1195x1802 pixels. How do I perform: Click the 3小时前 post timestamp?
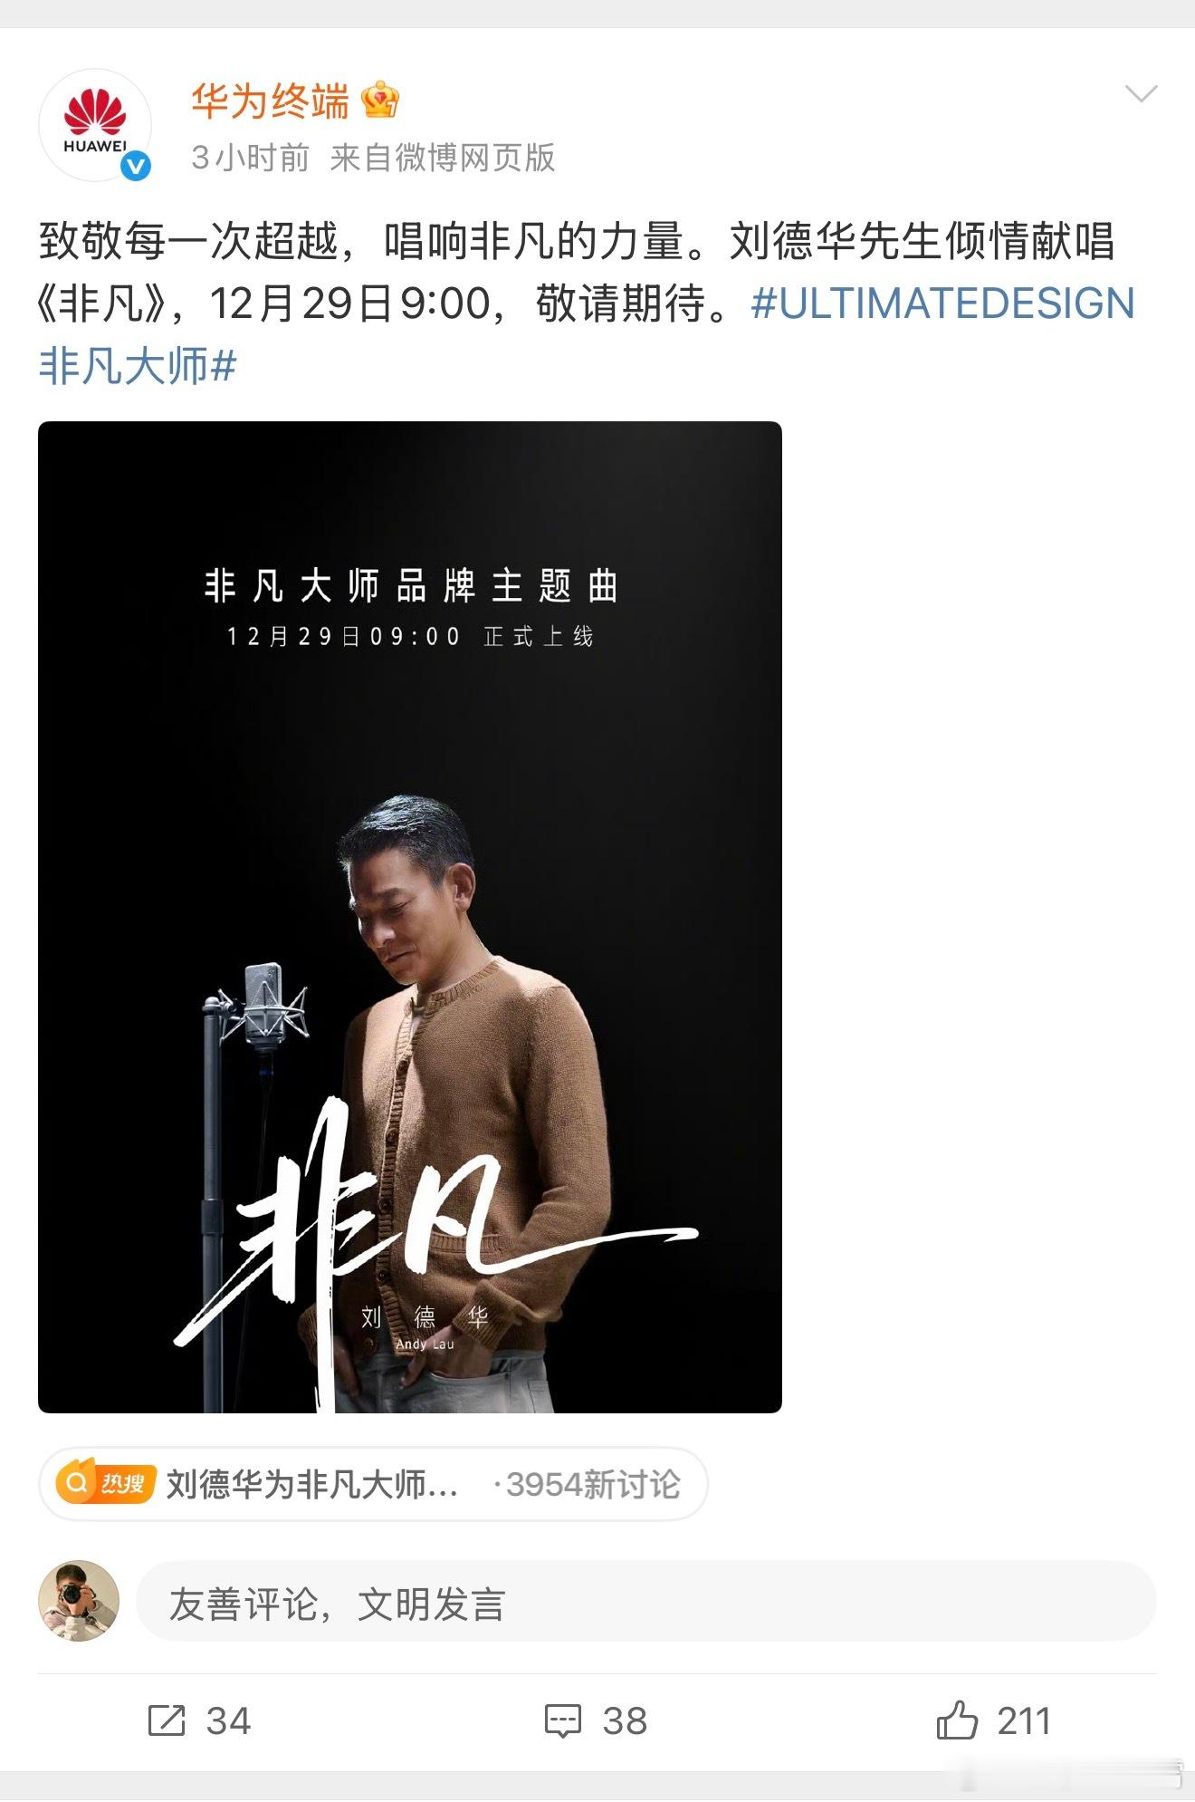tap(250, 158)
